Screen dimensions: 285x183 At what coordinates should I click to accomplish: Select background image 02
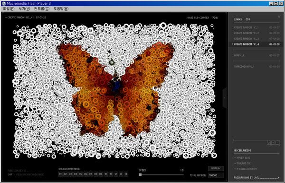(66, 174)
